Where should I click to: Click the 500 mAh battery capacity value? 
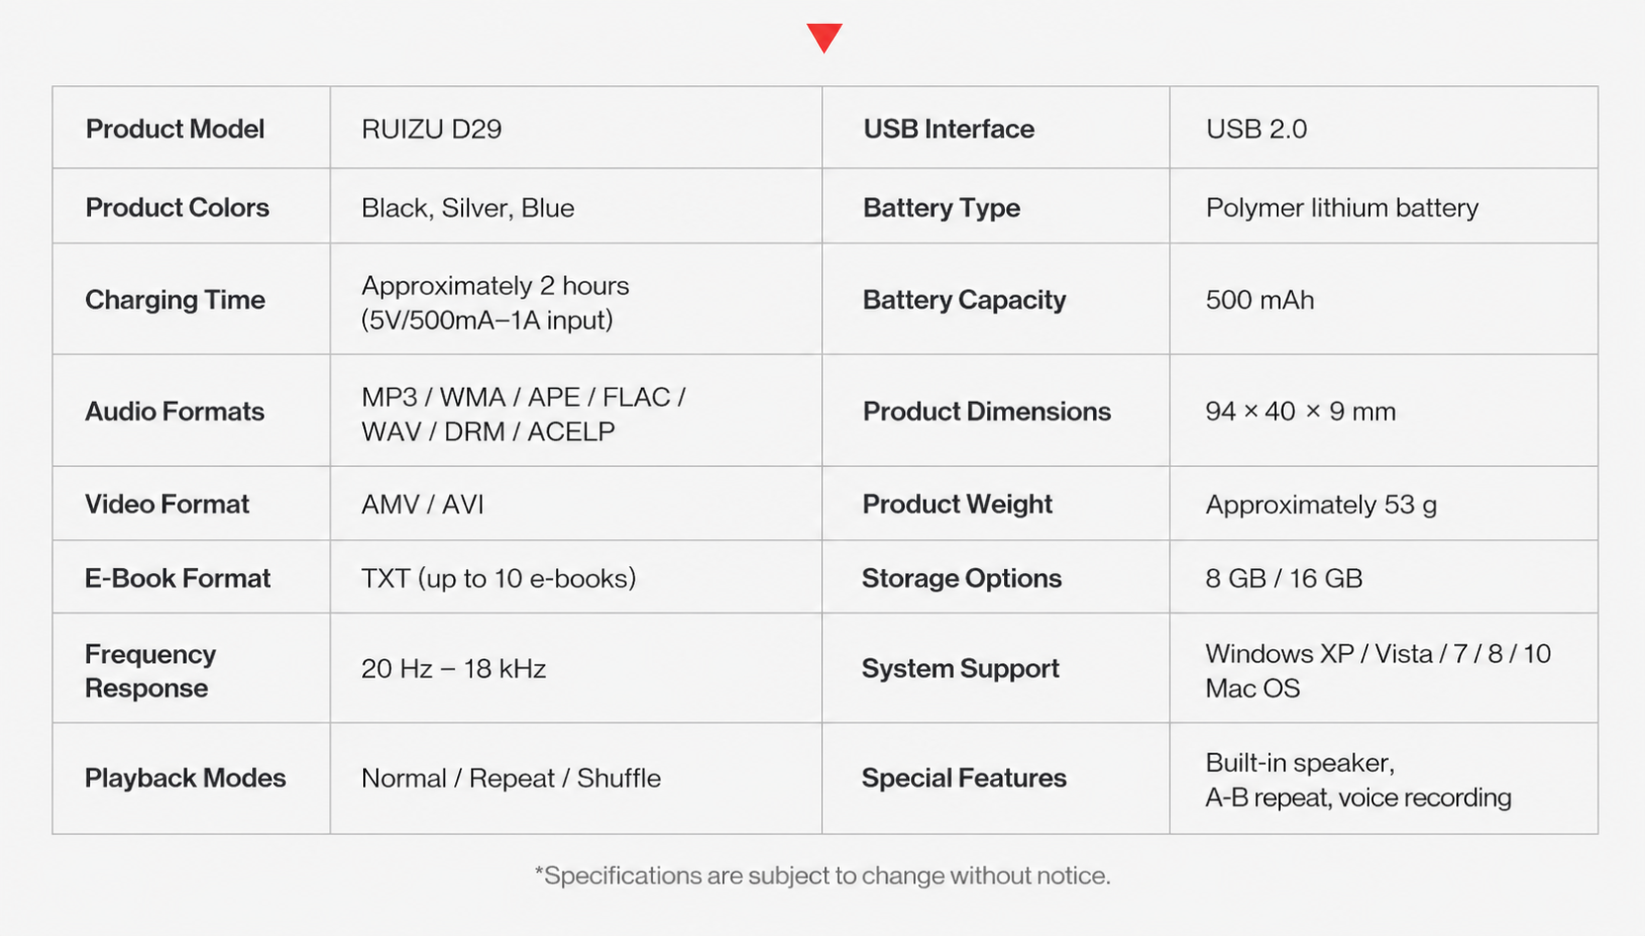(1259, 300)
